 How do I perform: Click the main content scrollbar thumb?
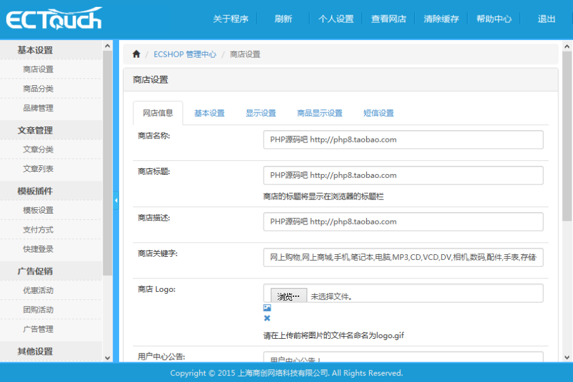pyautogui.click(x=567, y=136)
